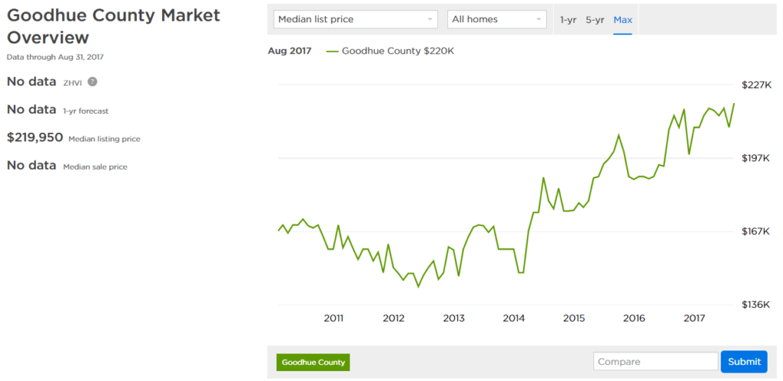Image resolution: width=783 pixels, height=381 pixels.
Task: Click the $219,950 median listing price value
Action: [x=35, y=137]
